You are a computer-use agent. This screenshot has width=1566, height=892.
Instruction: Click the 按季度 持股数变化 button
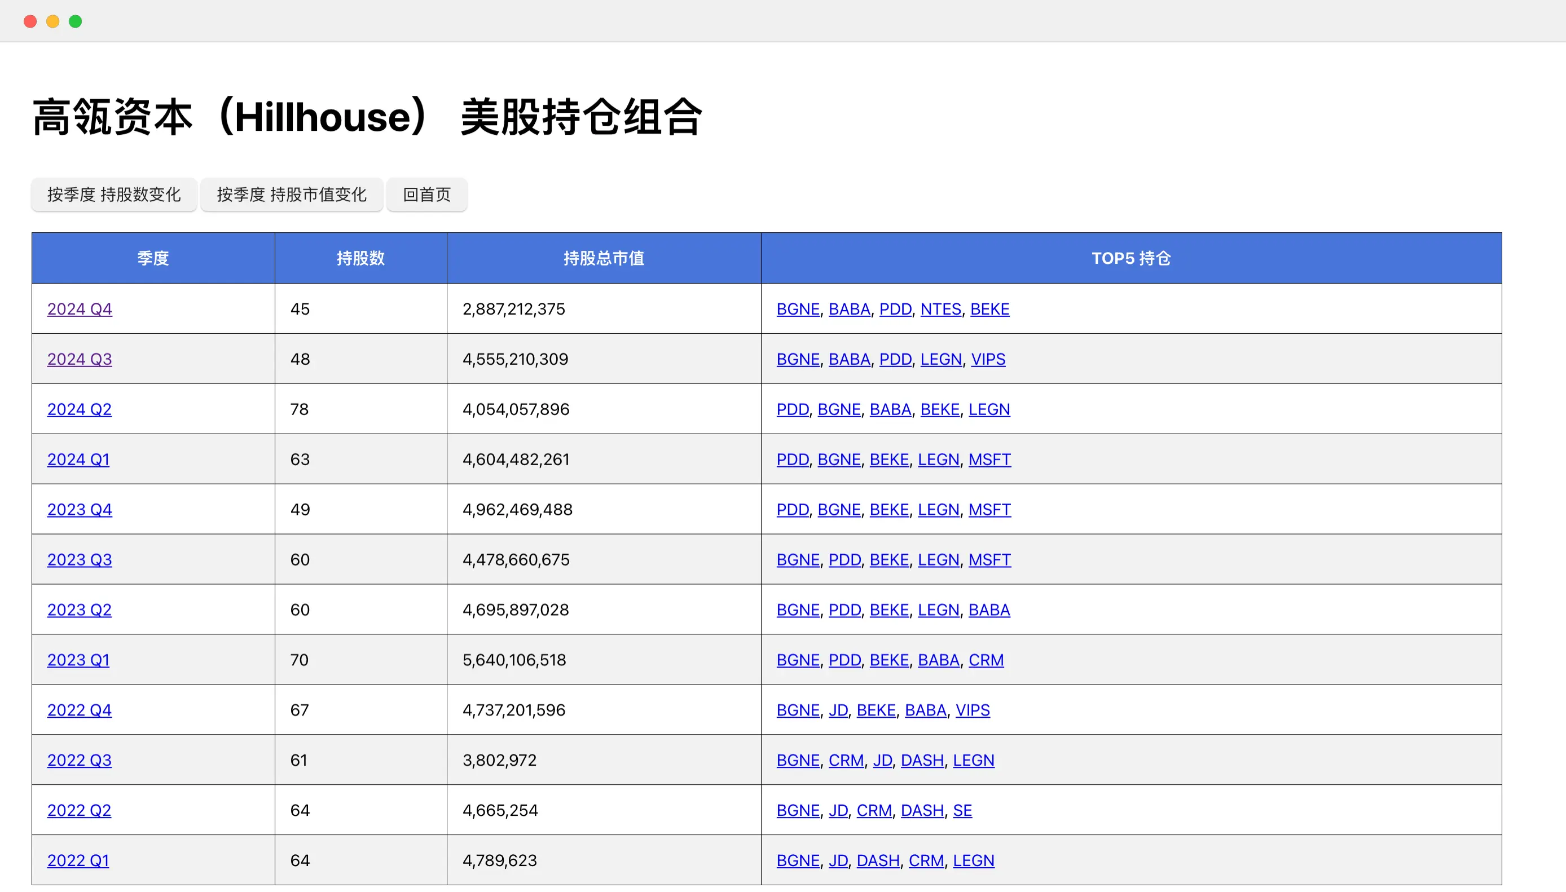pyautogui.click(x=114, y=194)
